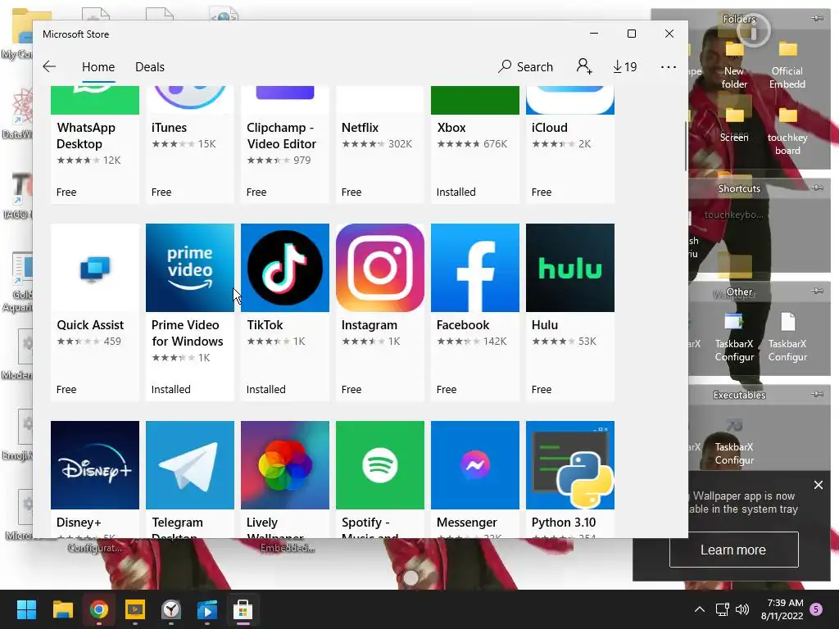Open the Lively Wallpaper app icon
839x629 pixels.
(284, 465)
